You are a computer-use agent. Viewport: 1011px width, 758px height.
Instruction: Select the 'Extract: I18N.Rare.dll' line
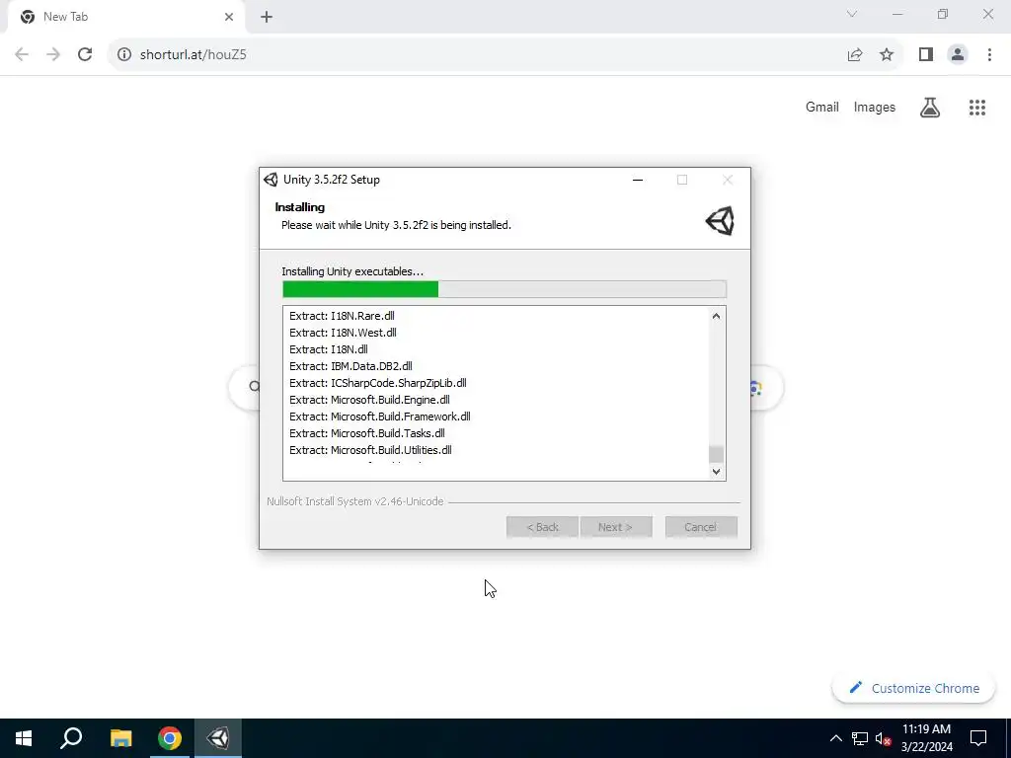tap(342, 316)
